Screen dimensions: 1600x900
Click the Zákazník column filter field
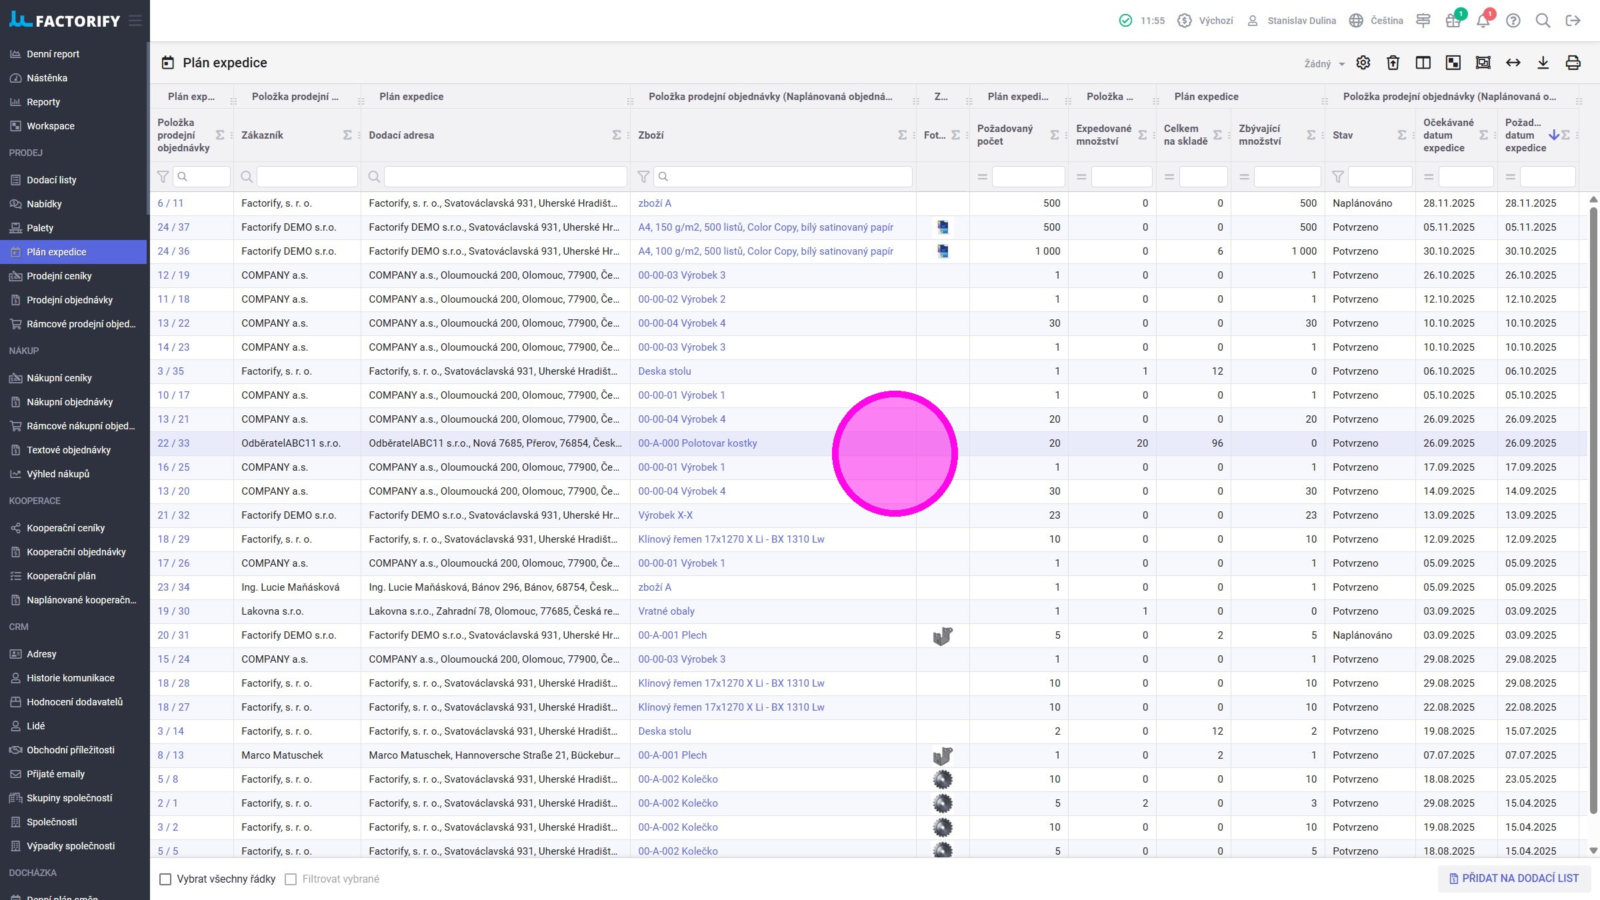307,177
